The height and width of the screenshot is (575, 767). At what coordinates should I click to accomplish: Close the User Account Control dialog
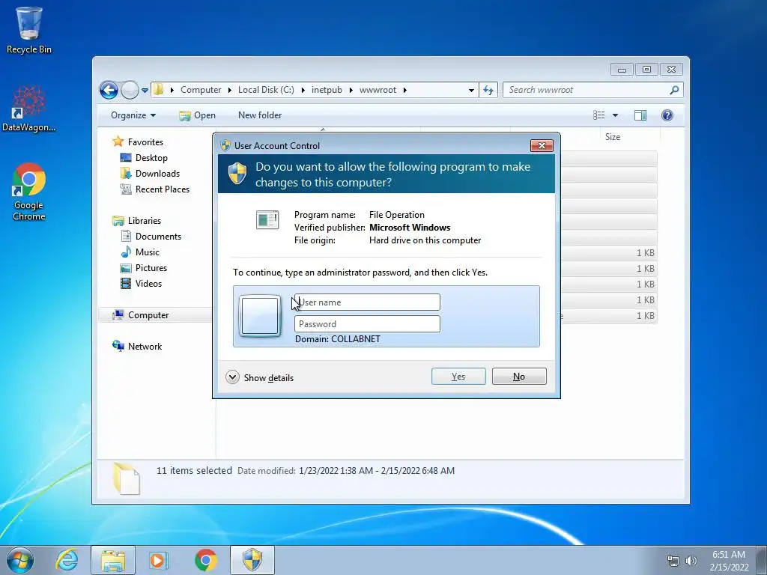[542, 146]
